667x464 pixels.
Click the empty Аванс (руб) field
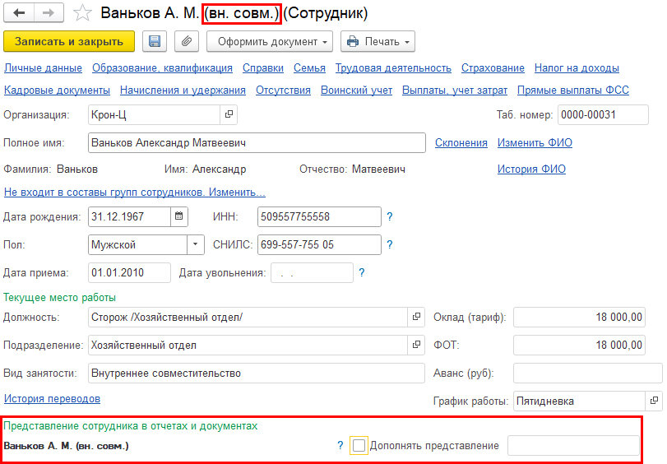(587, 373)
